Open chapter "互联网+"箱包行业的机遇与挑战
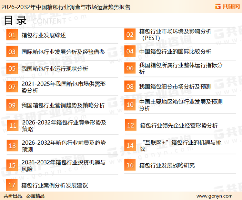The height and width of the screenshot is (200, 242). pos(181,146)
